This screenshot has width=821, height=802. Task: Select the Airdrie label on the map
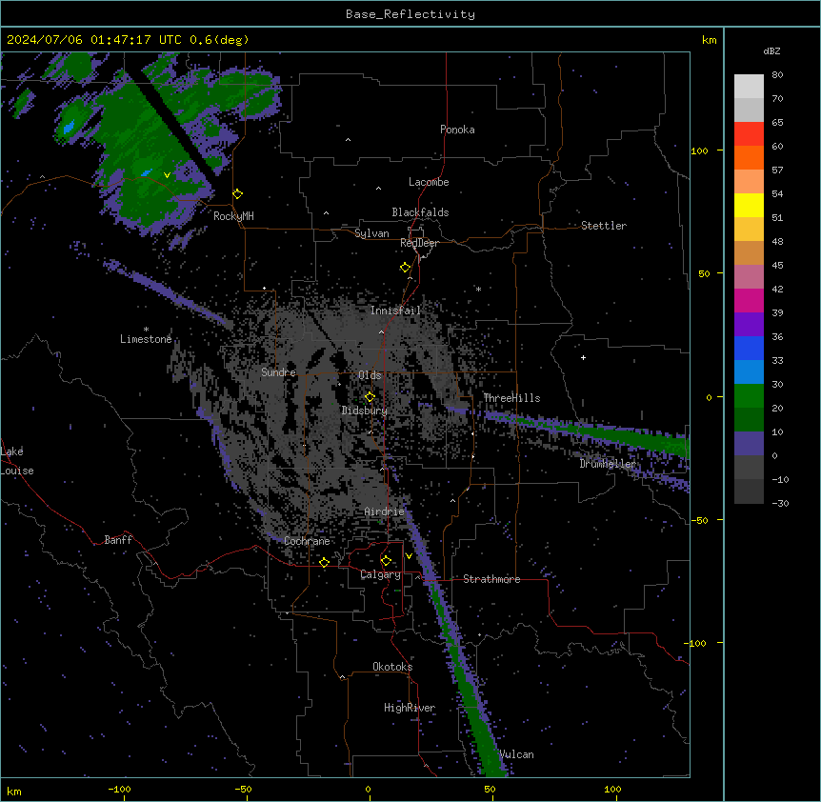point(385,511)
